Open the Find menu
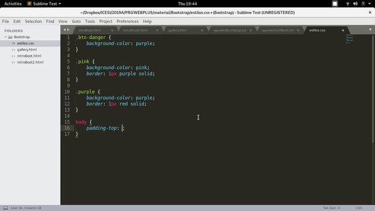The height and width of the screenshot is (211, 375). [50, 21]
